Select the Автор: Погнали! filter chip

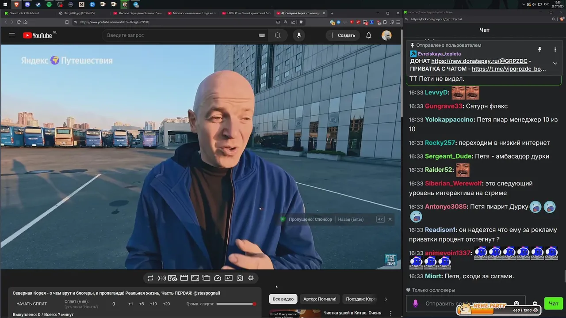[x=320, y=299]
